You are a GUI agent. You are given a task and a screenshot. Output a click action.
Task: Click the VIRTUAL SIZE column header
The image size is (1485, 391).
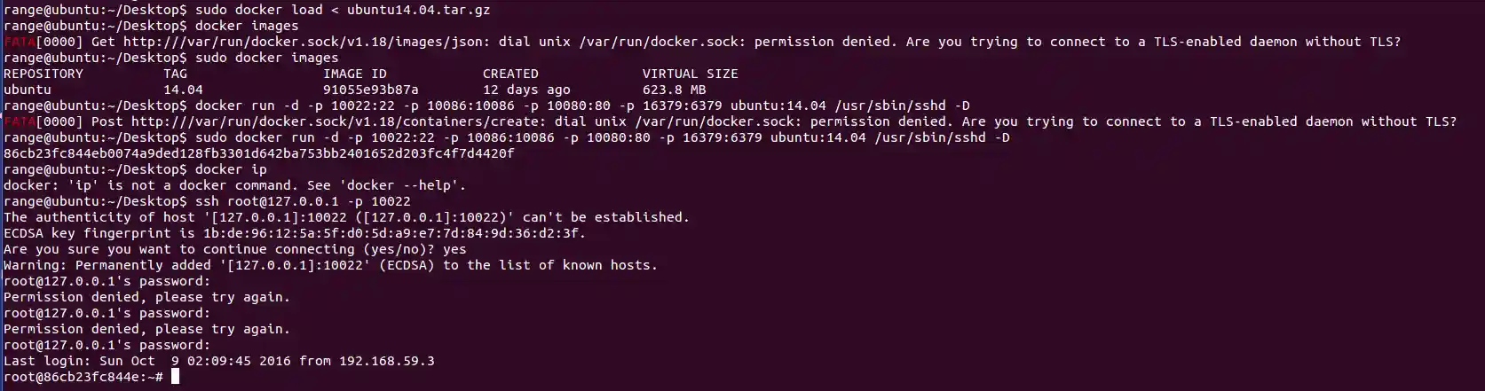690,74
